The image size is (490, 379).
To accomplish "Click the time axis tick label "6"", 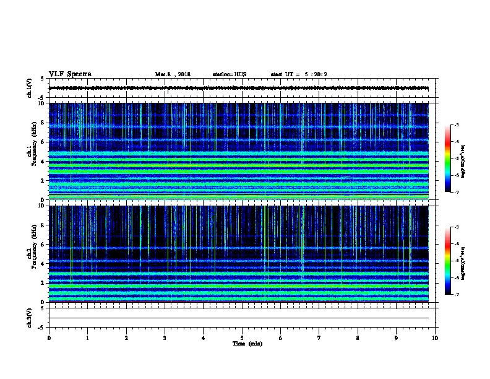I will point(281,338).
